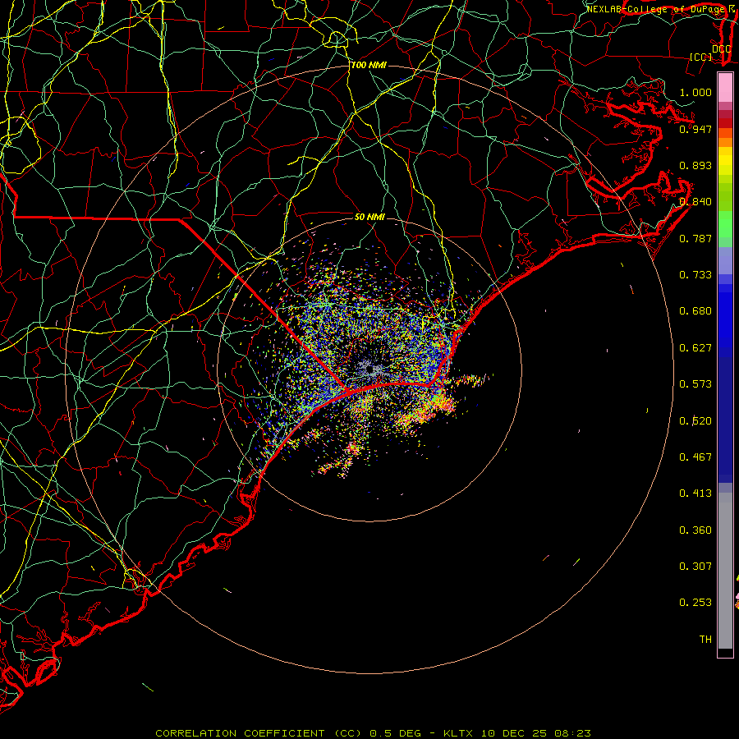Click the 0.893 scale value
This screenshot has width=739, height=739.
[x=695, y=165]
